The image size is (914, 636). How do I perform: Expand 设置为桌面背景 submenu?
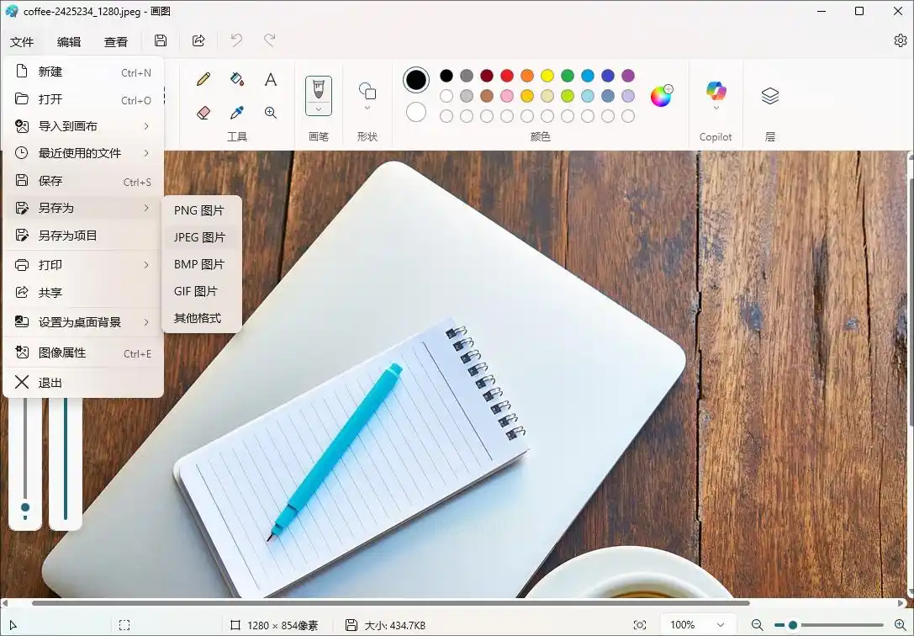(83, 322)
